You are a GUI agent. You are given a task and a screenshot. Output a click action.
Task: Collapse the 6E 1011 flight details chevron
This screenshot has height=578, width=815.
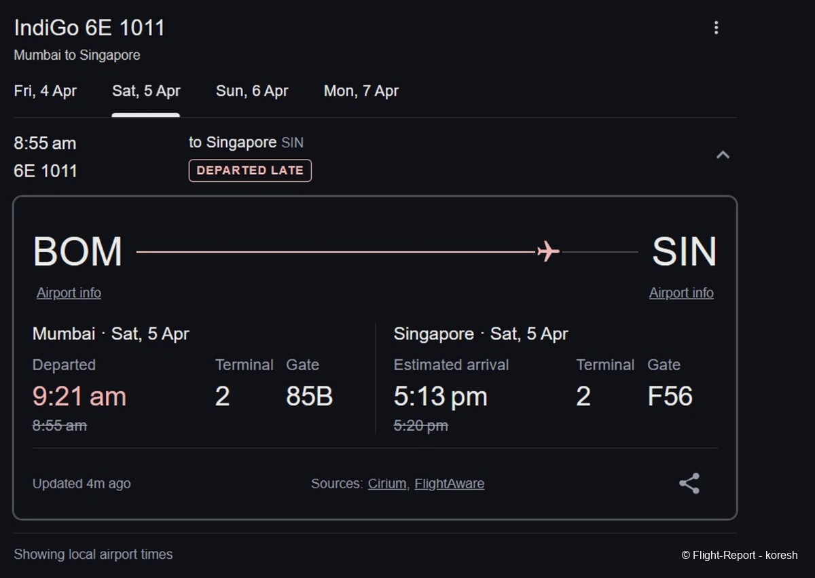[x=723, y=156]
